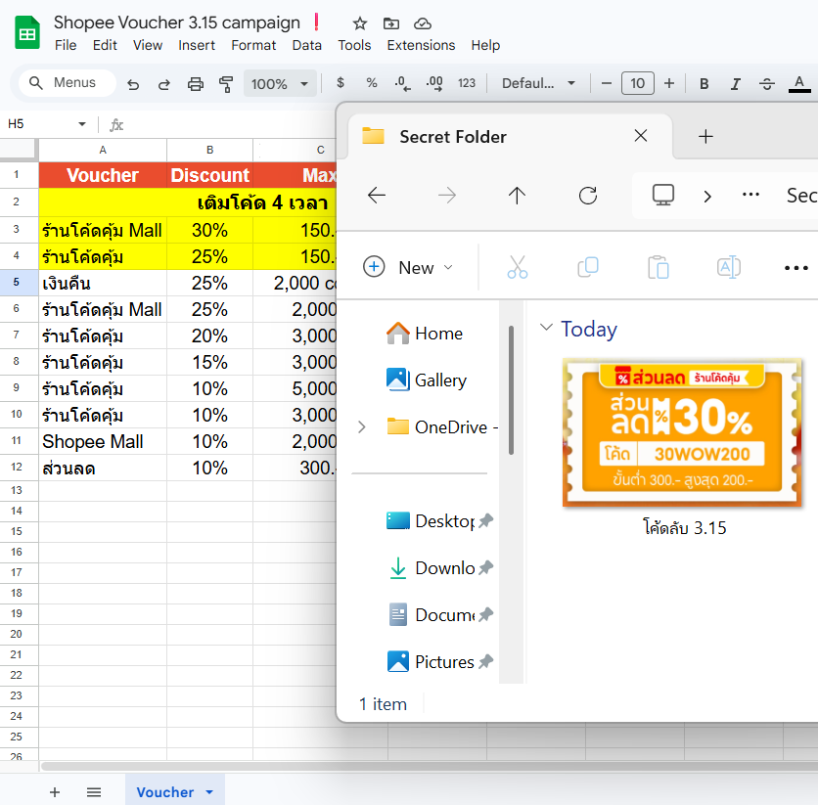Toggle bold formatting
818x805 pixels.
[x=704, y=83]
